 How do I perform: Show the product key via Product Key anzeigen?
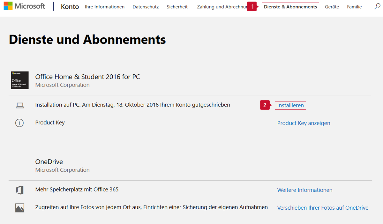click(x=304, y=123)
